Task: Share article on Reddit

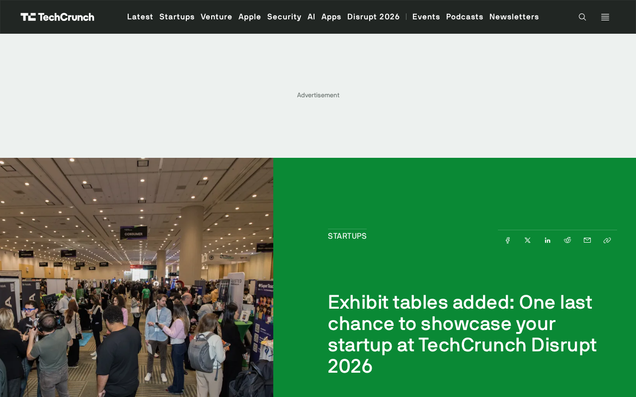Action: [567, 240]
